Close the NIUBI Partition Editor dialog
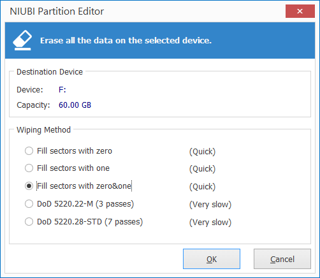Screen dimensions: 320x278 (300, 11)
